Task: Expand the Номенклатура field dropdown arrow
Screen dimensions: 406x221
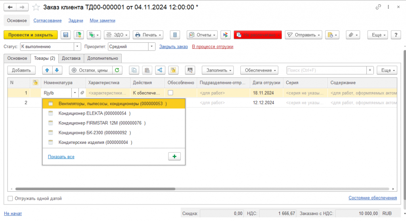Action: 75,93
